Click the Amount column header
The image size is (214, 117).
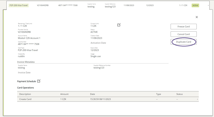64,94
